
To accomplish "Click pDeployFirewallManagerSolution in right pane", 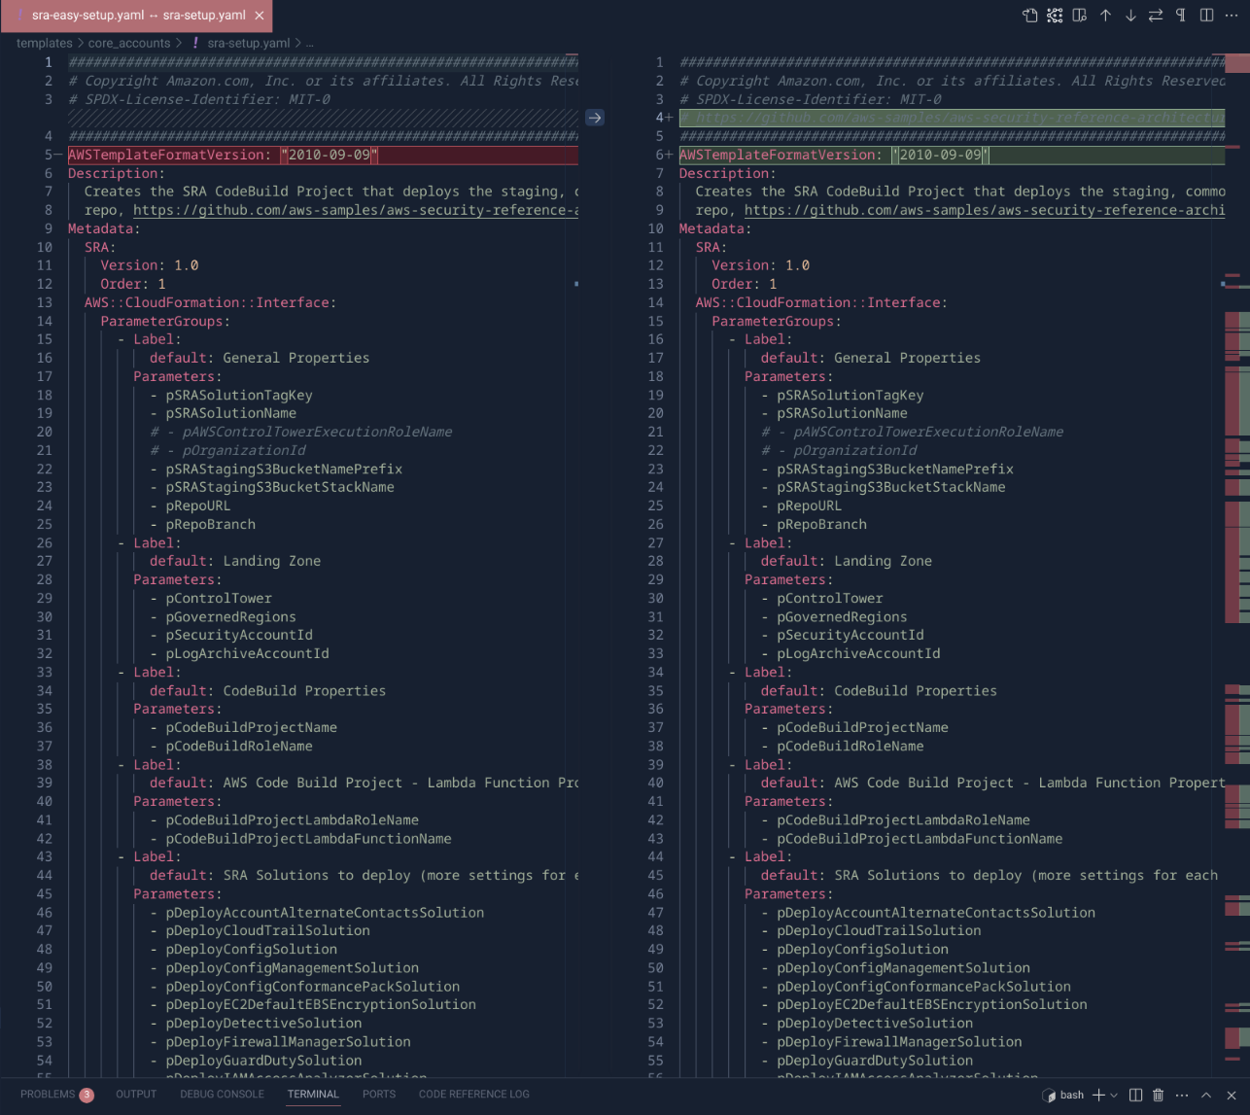I will click(899, 1041).
